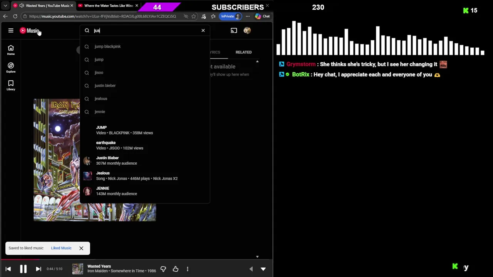Switch to Where the Water Tastes Like Wine tab
Viewport: 493px width, 277px height.
point(108,6)
